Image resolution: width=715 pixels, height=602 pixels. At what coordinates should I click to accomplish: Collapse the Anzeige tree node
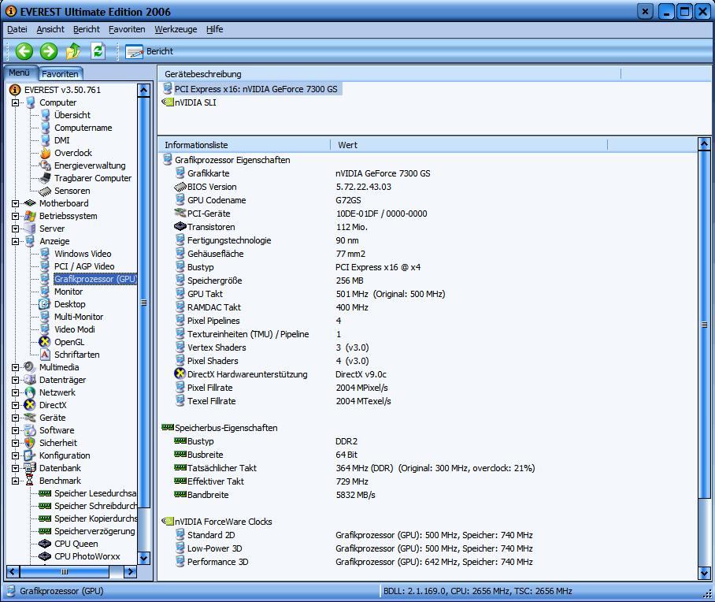[x=15, y=241]
